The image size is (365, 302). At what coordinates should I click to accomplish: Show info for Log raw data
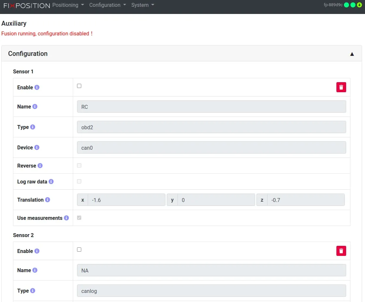(51, 182)
